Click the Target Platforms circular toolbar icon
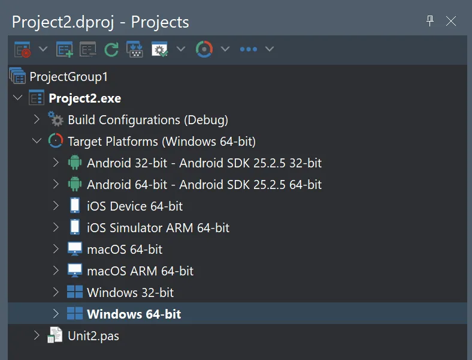The height and width of the screenshot is (360, 472). pos(204,49)
